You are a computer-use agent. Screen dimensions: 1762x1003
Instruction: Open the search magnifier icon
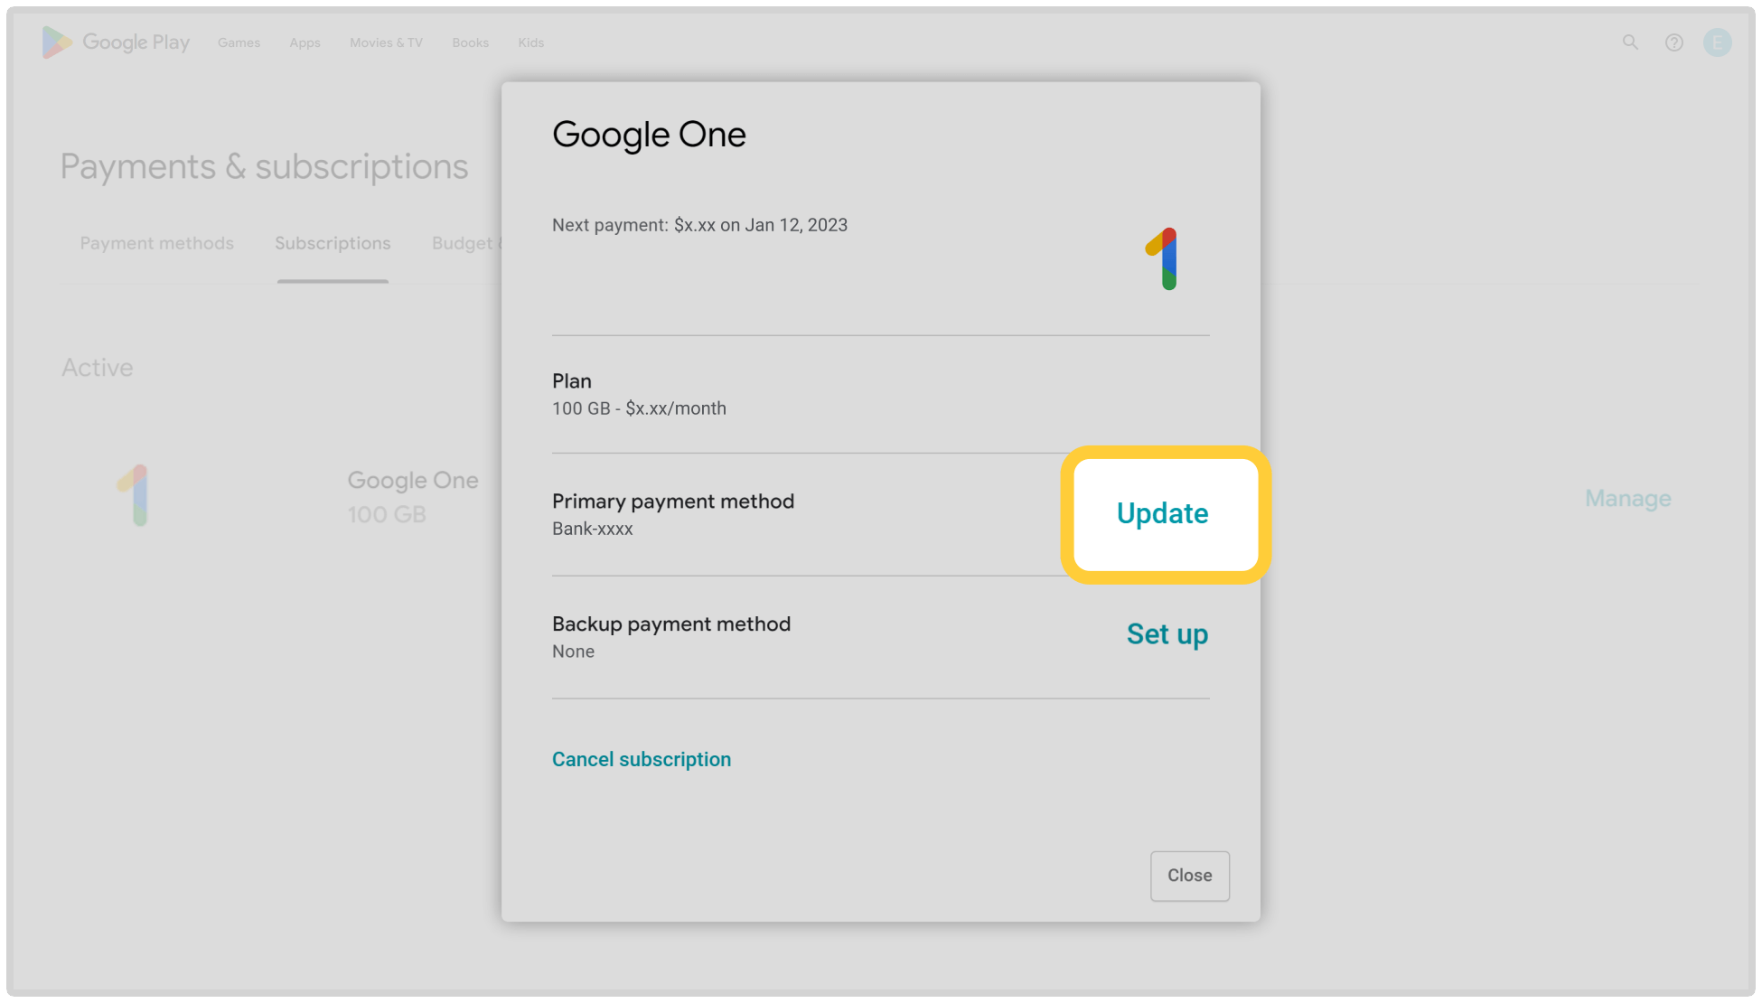[1630, 42]
